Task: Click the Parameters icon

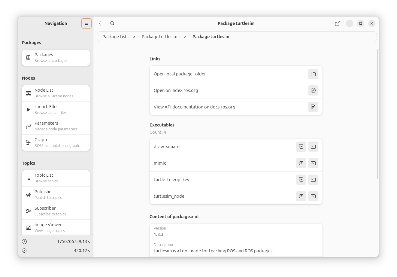Action: pos(29,126)
